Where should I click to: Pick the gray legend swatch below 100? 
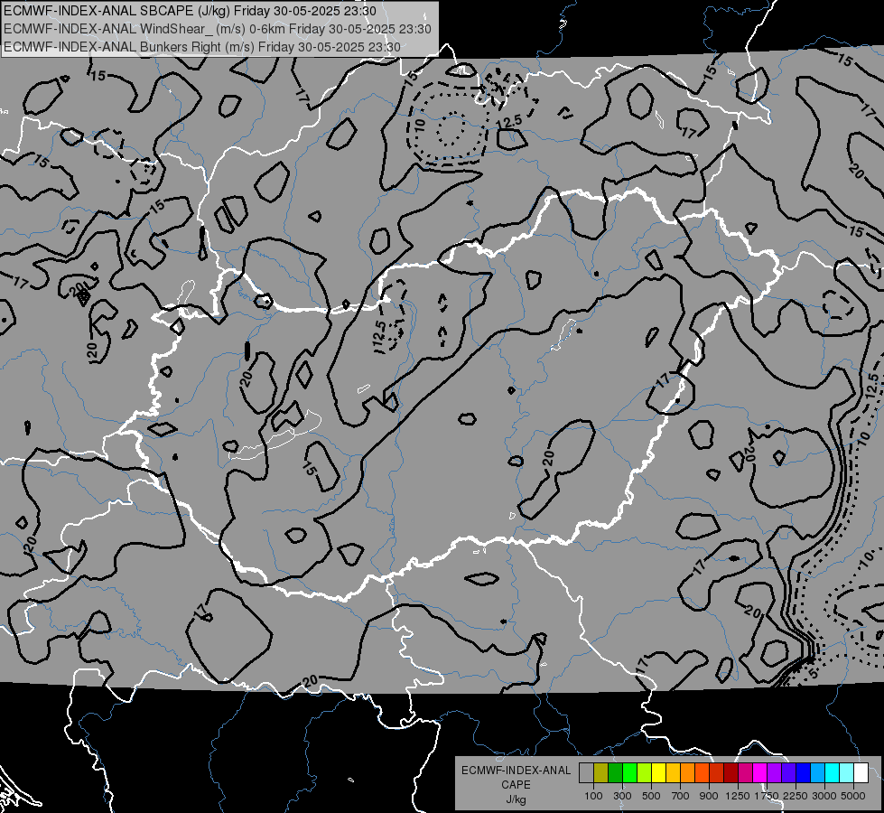[x=586, y=773]
